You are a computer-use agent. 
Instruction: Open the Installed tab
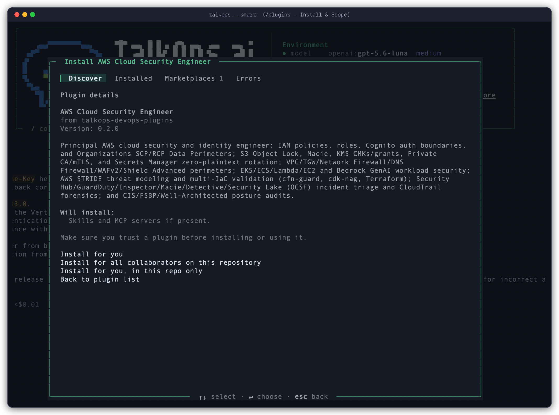click(133, 78)
